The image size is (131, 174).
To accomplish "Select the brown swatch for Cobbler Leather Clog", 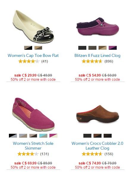I will click(97, 136).
